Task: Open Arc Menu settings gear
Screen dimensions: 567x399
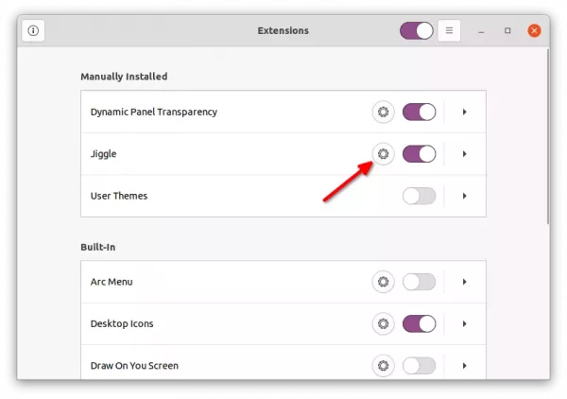Action: (x=383, y=282)
